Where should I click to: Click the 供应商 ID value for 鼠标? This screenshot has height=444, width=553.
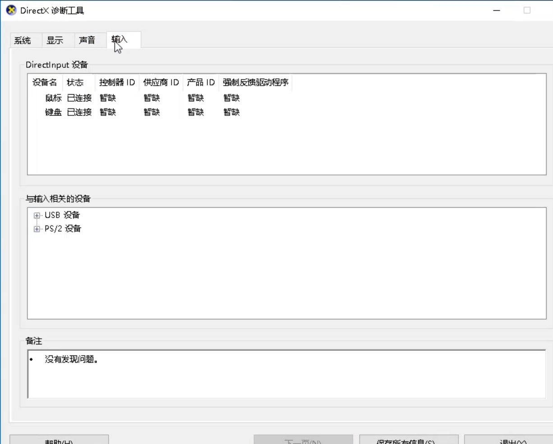tap(152, 98)
